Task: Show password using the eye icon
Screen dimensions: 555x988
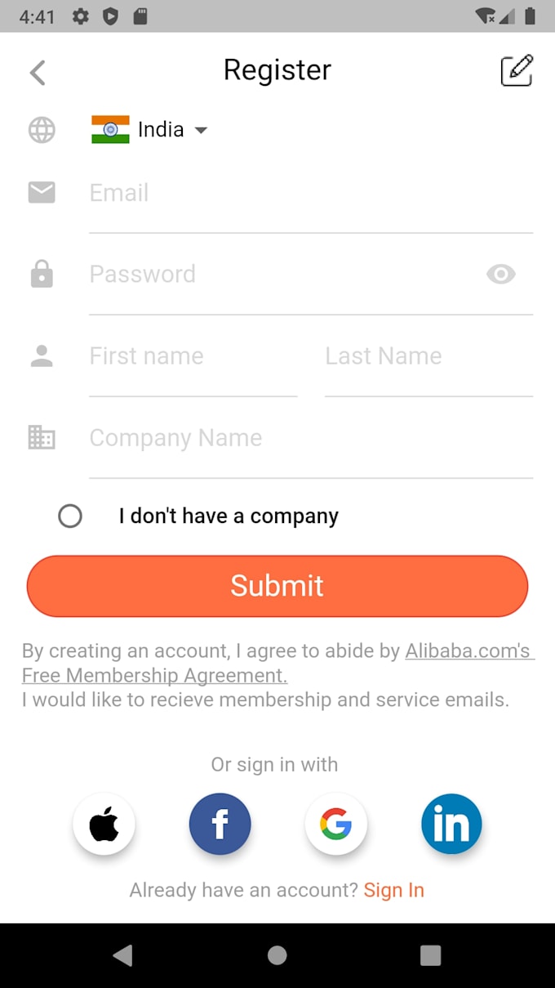Action: tap(500, 275)
